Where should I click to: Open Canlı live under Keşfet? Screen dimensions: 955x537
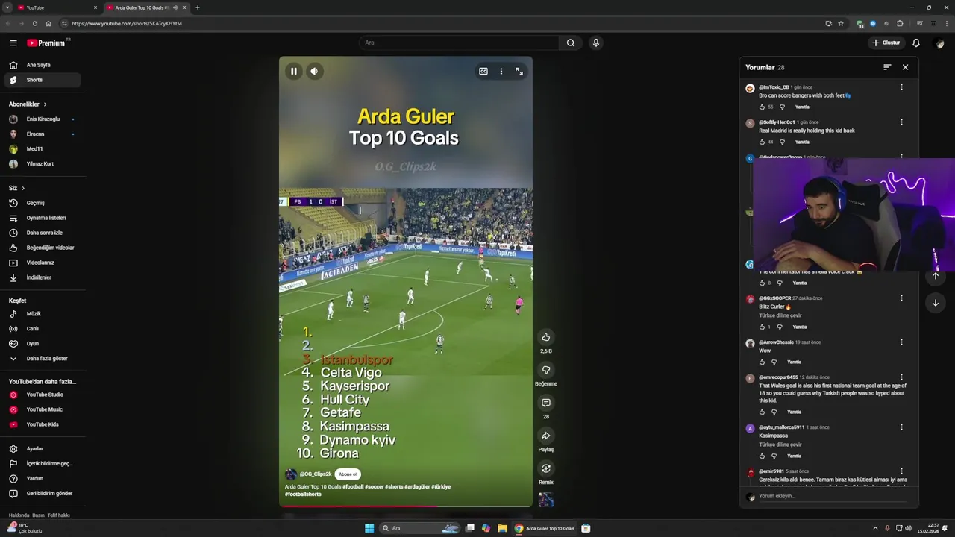[x=43, y=329]
